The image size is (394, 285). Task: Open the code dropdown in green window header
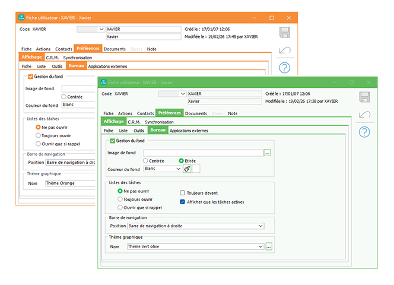coord(172,94)
